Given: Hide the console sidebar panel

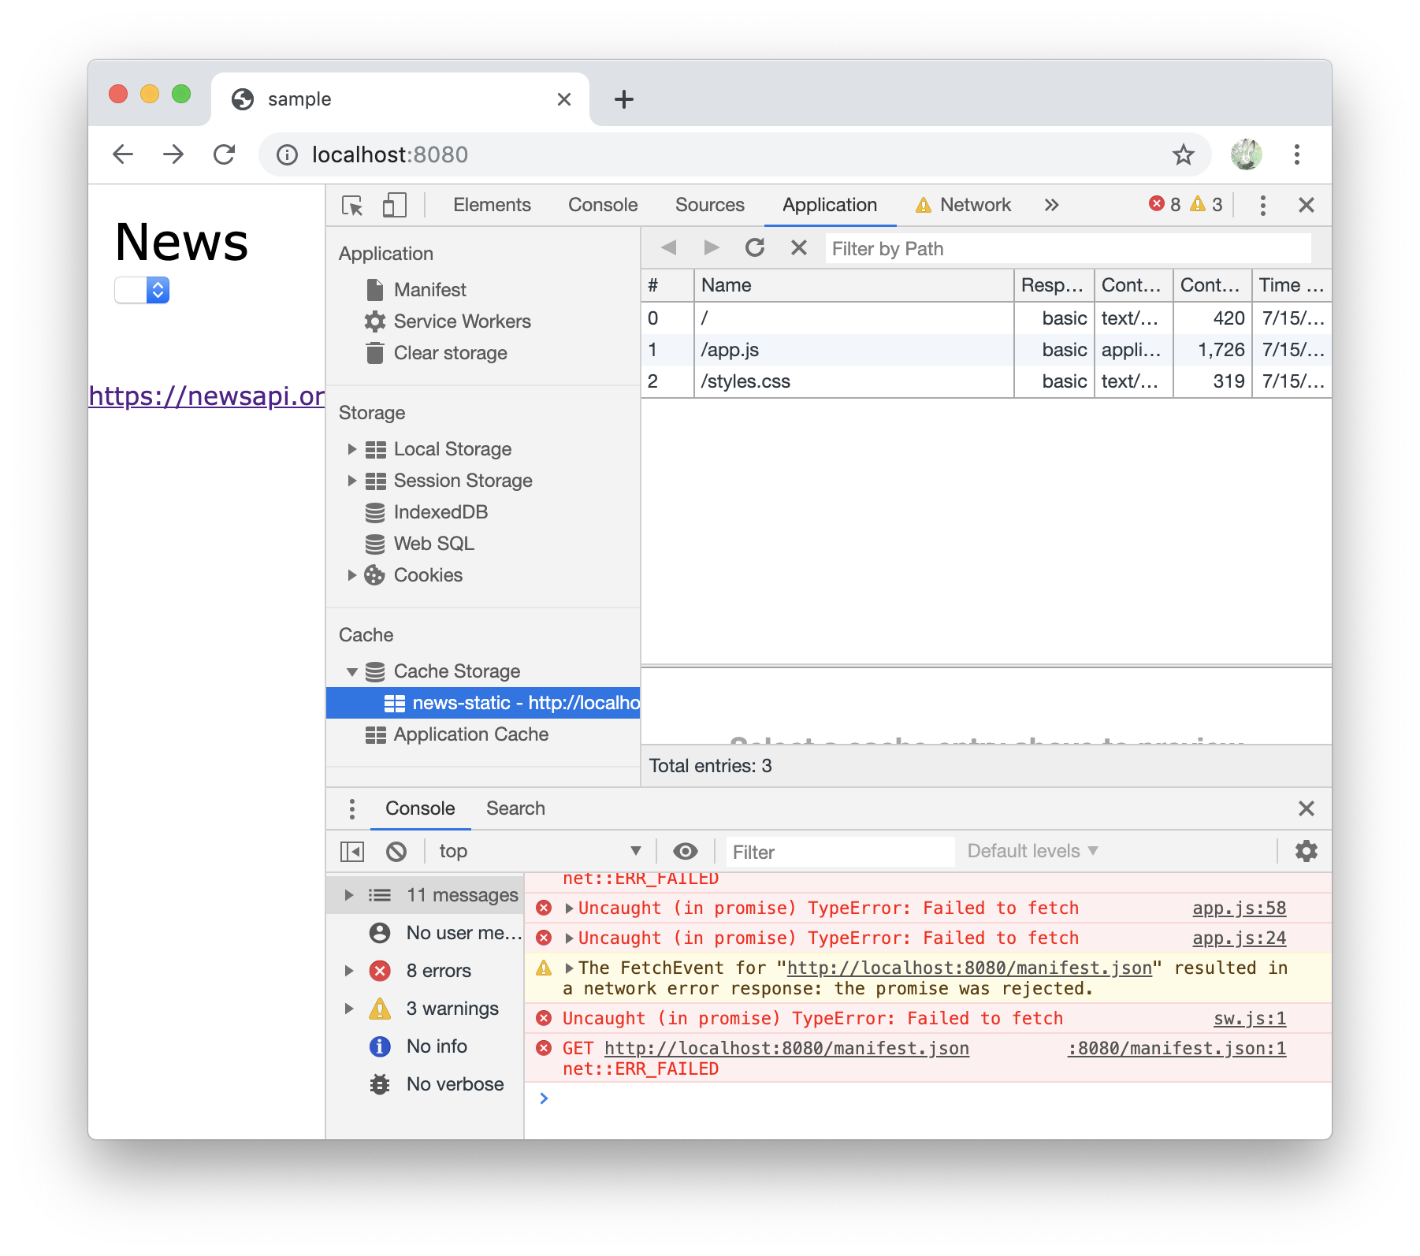Looking at the screenshot, I should [351, 851].
